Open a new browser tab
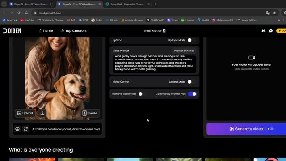 point(155,4)
